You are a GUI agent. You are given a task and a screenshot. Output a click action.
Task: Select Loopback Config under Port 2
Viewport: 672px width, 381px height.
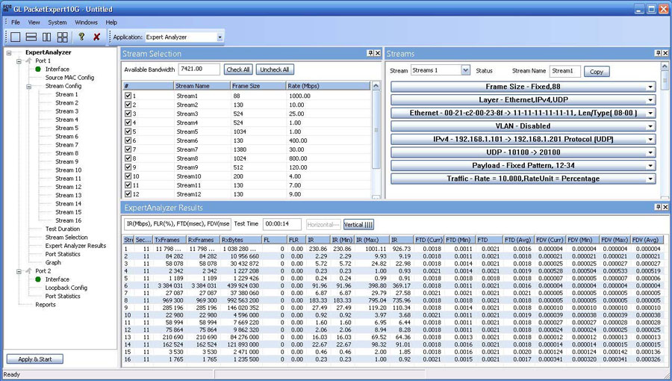click(66, 288)
